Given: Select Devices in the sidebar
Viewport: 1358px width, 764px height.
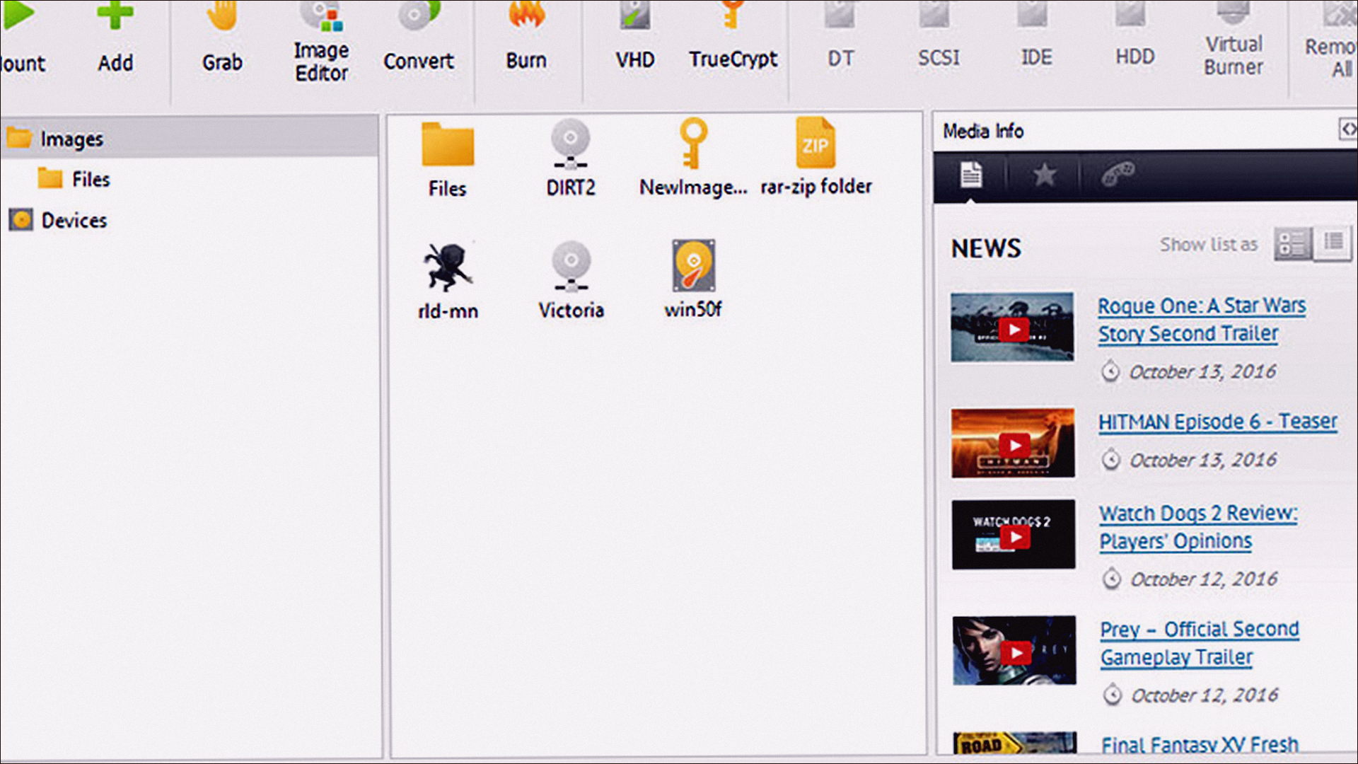Looking at the screenshot, I should [58, 220].
